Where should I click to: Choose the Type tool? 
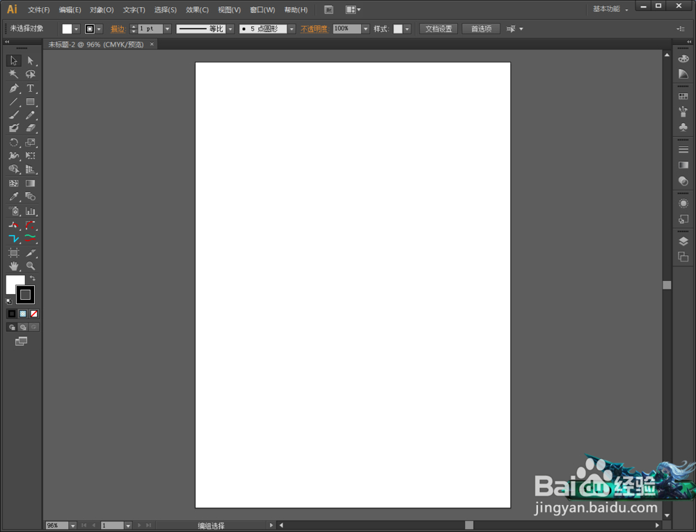tap(30, 88)
